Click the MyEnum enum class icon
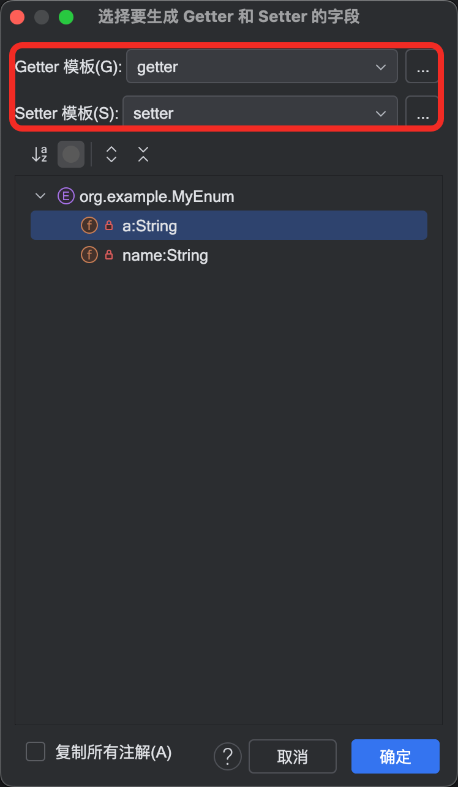This screenshot has width=458, height=787. (65, 196)
